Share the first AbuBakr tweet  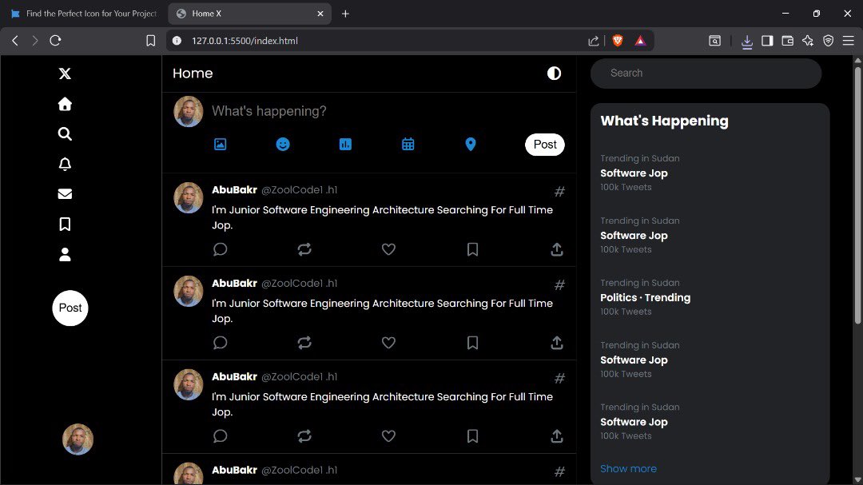(557, 249)
